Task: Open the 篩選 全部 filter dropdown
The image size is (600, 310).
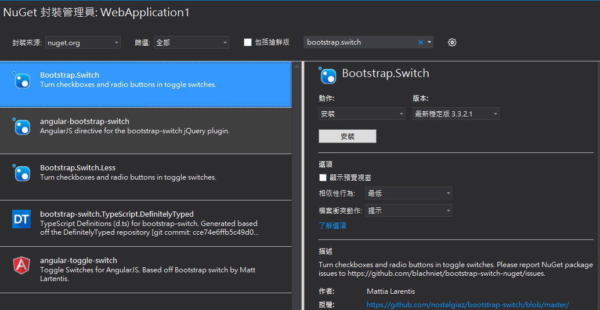Action: coord(191,42)
